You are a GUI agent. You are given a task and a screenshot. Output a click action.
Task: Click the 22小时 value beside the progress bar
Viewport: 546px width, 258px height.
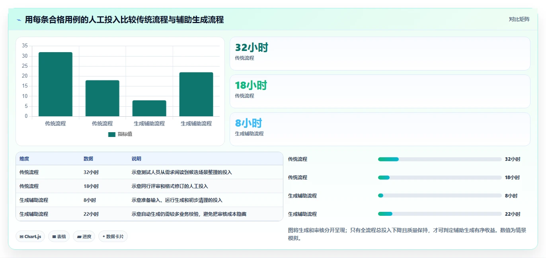point(513,214)
